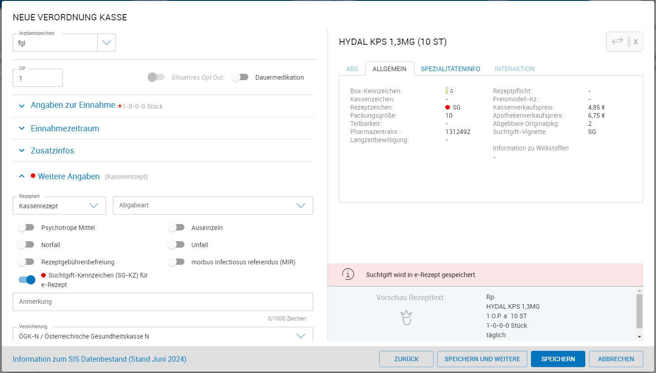Open the Abgabeart dropdown
Viewport: 656px width, 373px height.
(x=212, y=206)
